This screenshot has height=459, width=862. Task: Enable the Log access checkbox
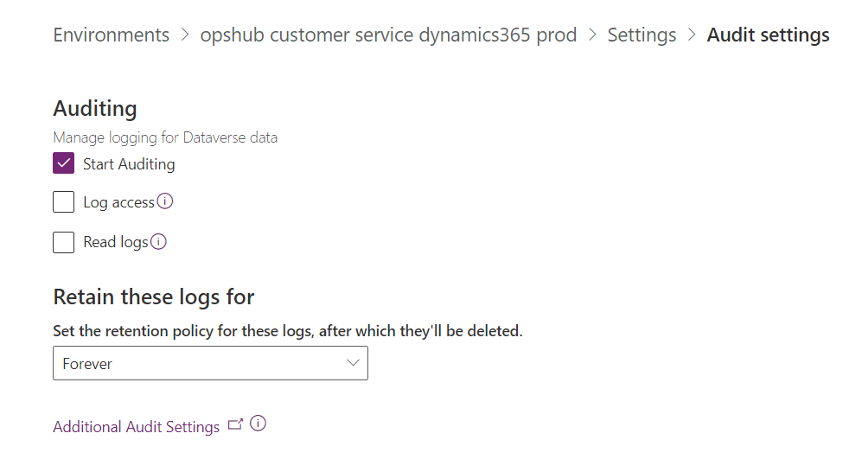[x=63, y=202]
